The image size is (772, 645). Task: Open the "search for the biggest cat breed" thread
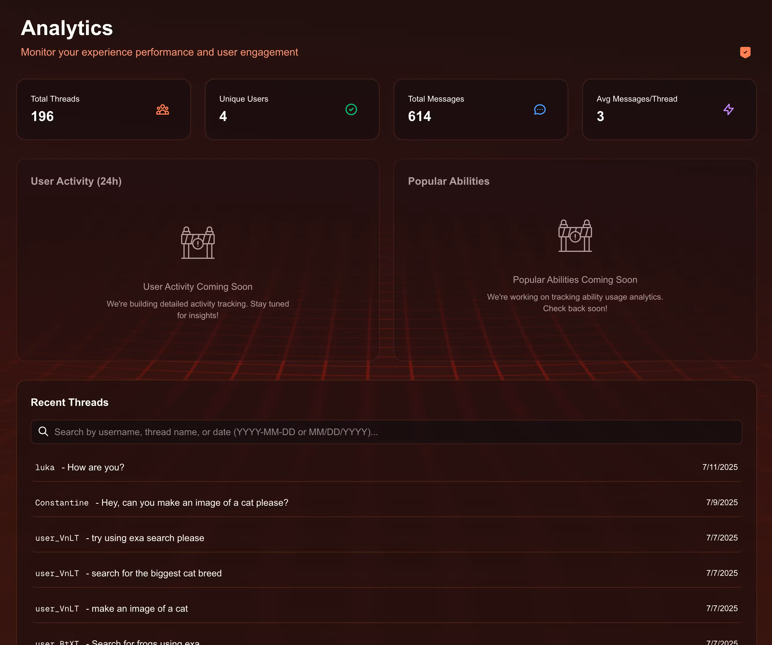pos(156,573)
